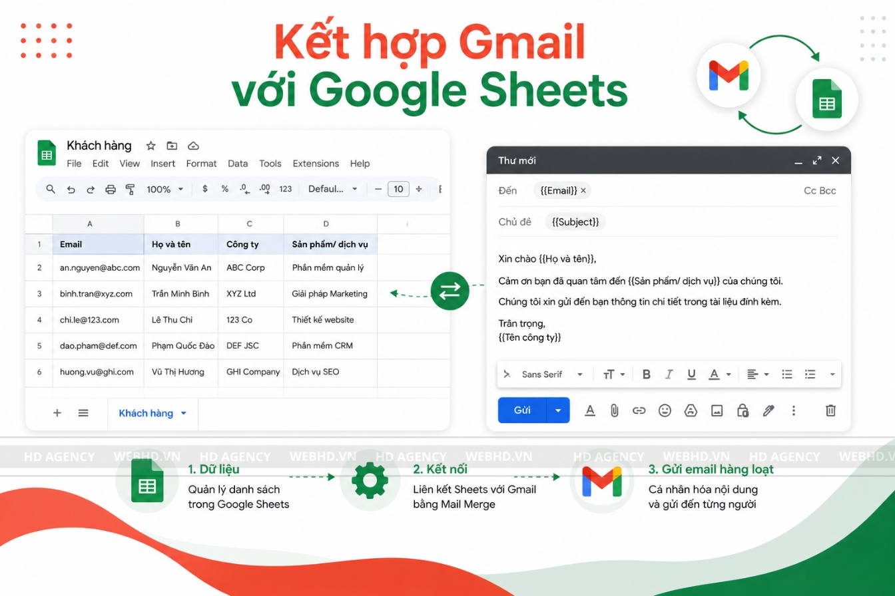Decrease decimal places in Sheets toolbar
The width and height of the screenshot is (895, 596).
click(244, 190)
